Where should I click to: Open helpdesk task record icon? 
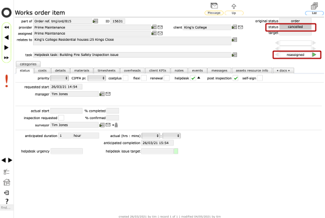(x=234, y=55)
